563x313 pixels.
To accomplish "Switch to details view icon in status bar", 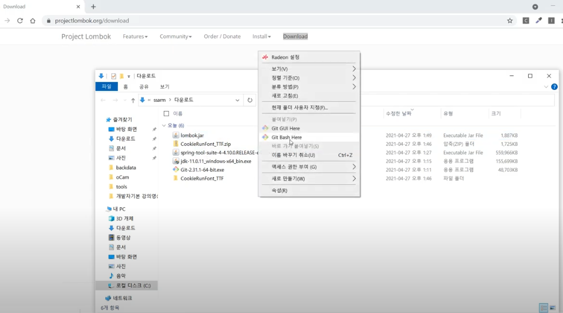I will 544,308.
